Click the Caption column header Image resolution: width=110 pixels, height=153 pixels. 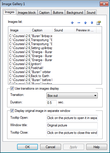41,30
